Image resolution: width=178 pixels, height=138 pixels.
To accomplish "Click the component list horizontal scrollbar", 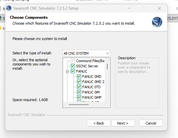I will point(79,105).
